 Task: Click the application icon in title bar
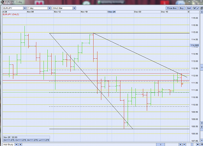pos(2,2)
